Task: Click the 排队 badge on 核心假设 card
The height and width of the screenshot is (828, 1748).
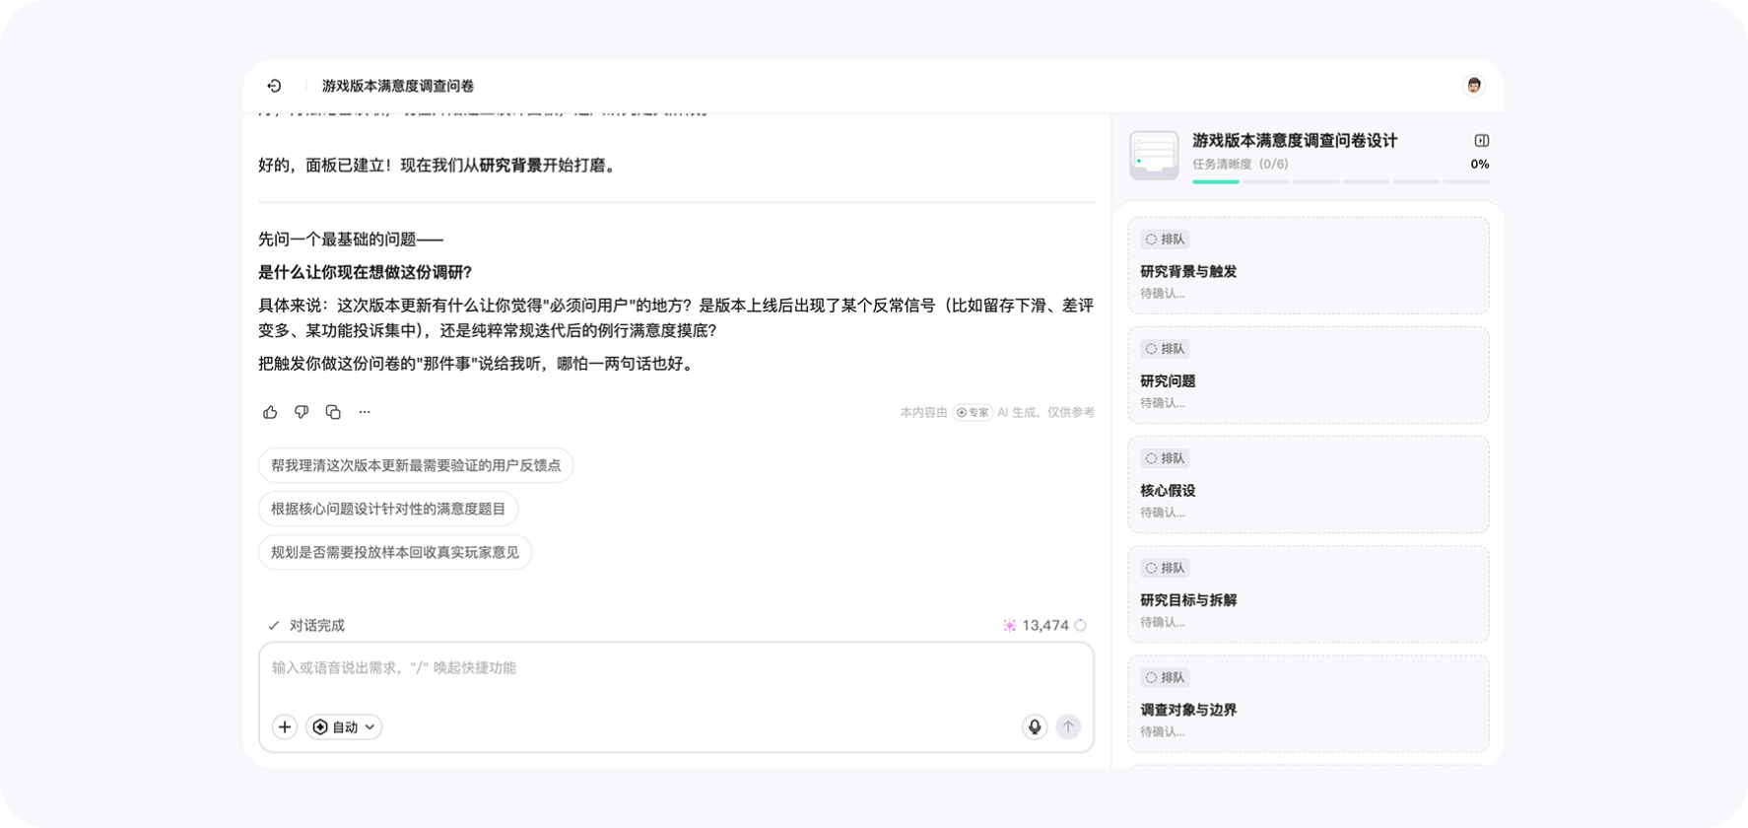Action: [1165, 458]
